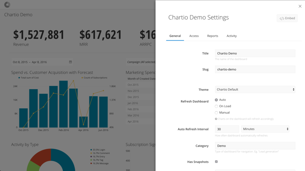The width and height of the screenshot is (305, 171).
Task: Click the 16.7% Tag legend entry
Action: coord(97,160)
